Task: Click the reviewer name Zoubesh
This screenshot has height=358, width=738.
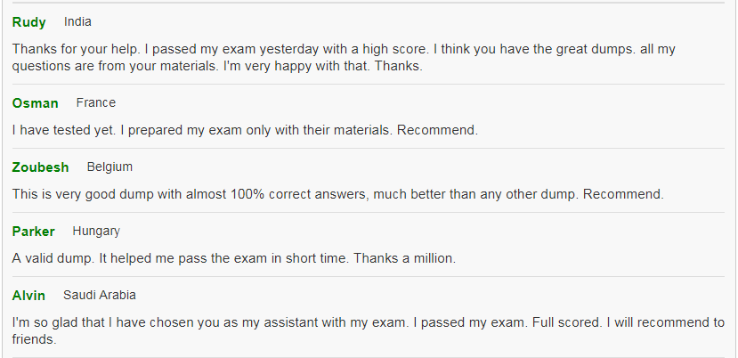Action: pos(40,167)
